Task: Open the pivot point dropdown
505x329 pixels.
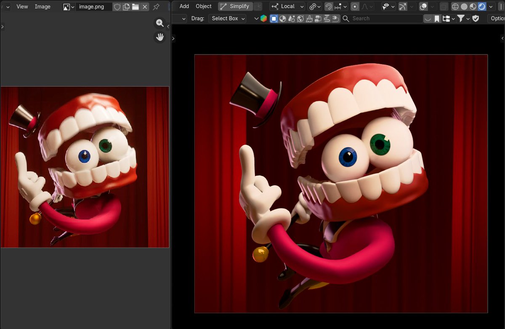Action: click(314, 6)
